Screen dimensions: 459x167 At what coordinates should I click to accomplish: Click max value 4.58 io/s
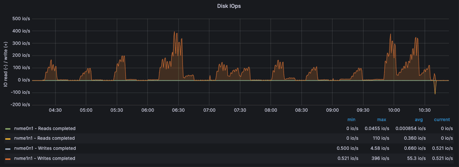pyautogui.click(x=380, y=149)
